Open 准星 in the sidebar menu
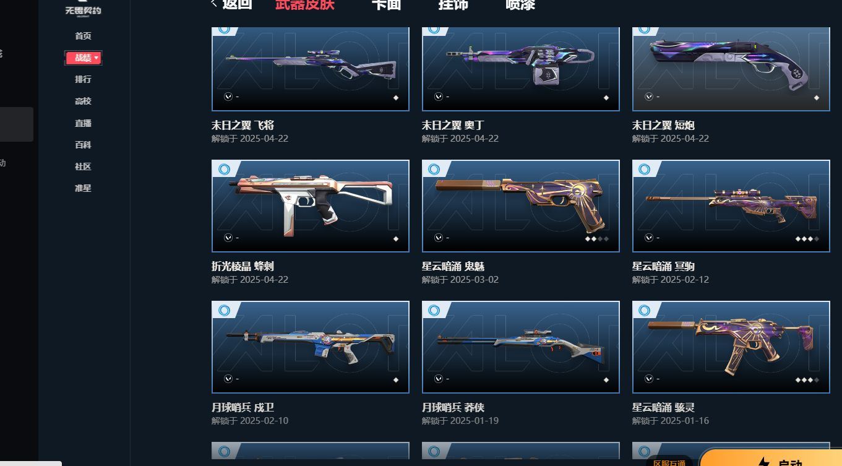The height and width of the screenshot is (466, 842). (x=83, y=188)
